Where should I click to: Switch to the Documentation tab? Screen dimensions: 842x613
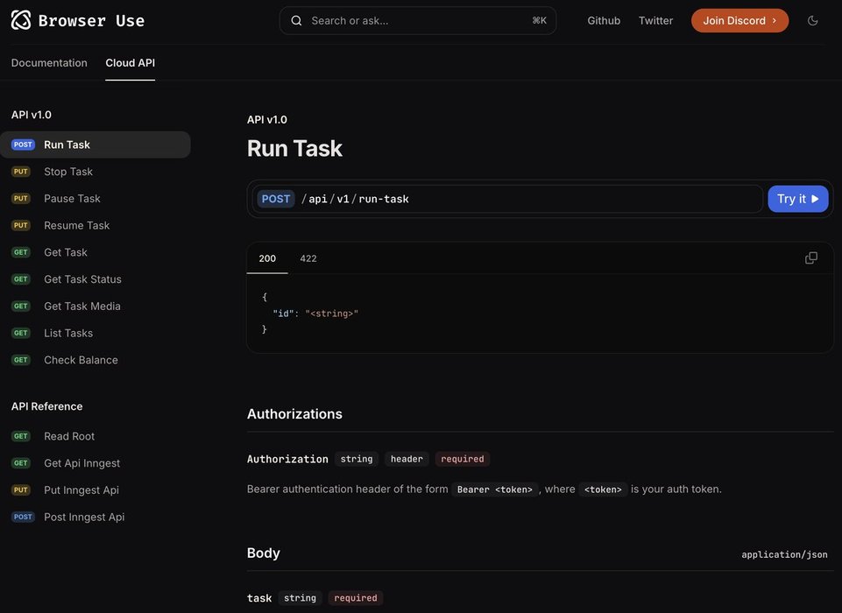point(49,63)
